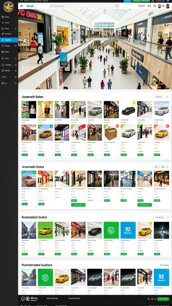172x306 pixels.
Task: Click the blue badge on the yellow taxi card
Action: click(x=51, y=126)
